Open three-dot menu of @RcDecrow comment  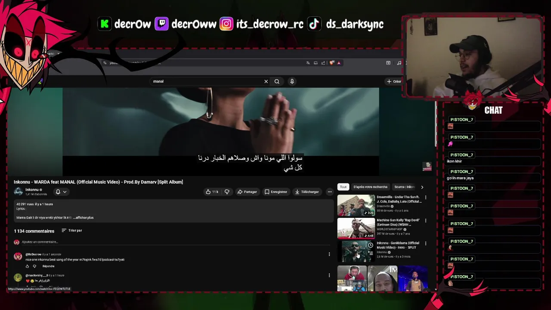[x=329, y=254]
